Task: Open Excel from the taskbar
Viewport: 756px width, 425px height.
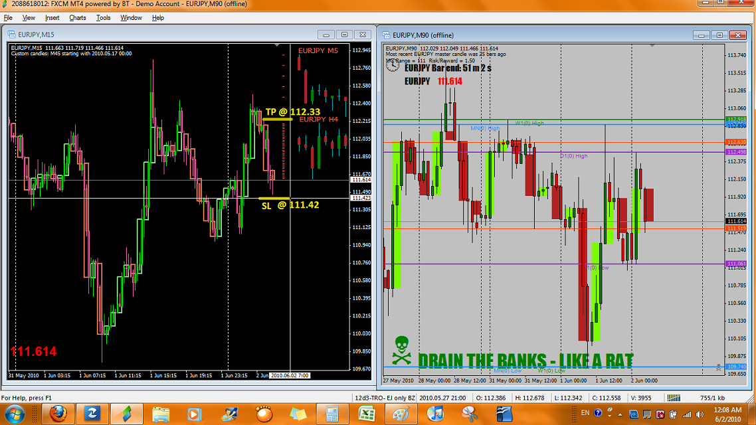Action: pyautogui.click(x=367, y=414)
